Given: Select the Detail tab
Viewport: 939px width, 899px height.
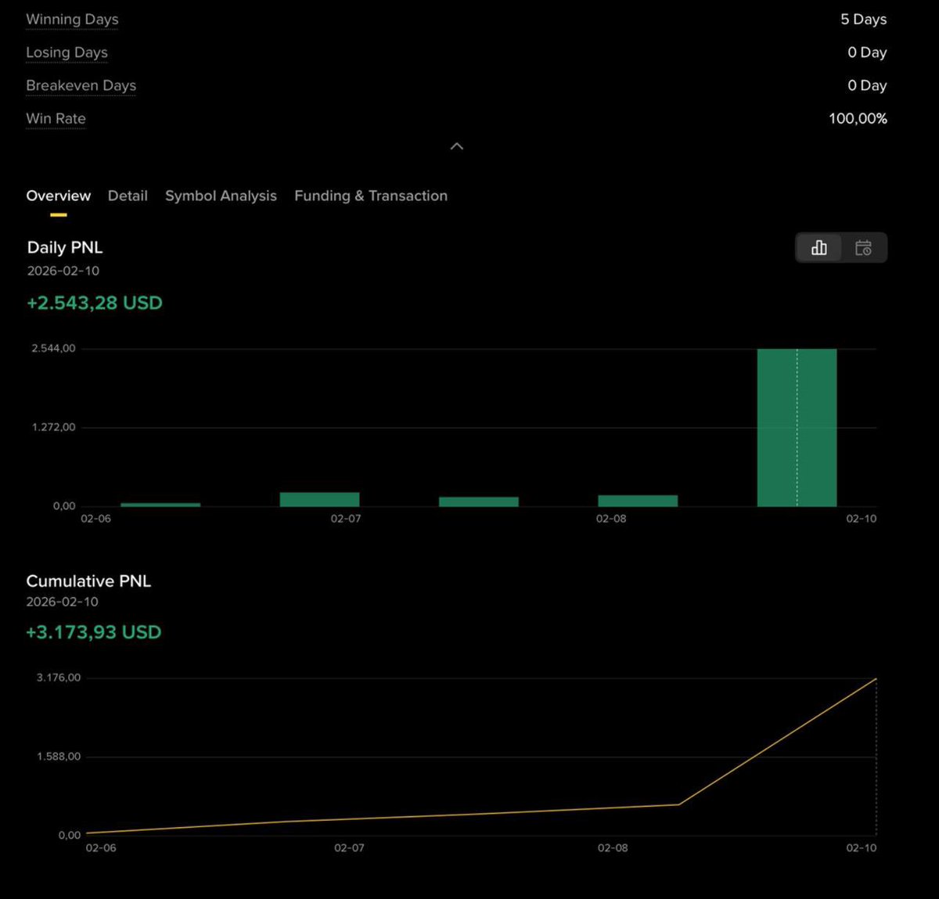Looking at the screenshot, I should [128, 196].
